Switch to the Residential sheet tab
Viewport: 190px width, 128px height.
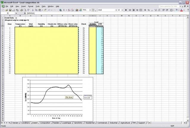pyautogui.click(x=90, y=123)
